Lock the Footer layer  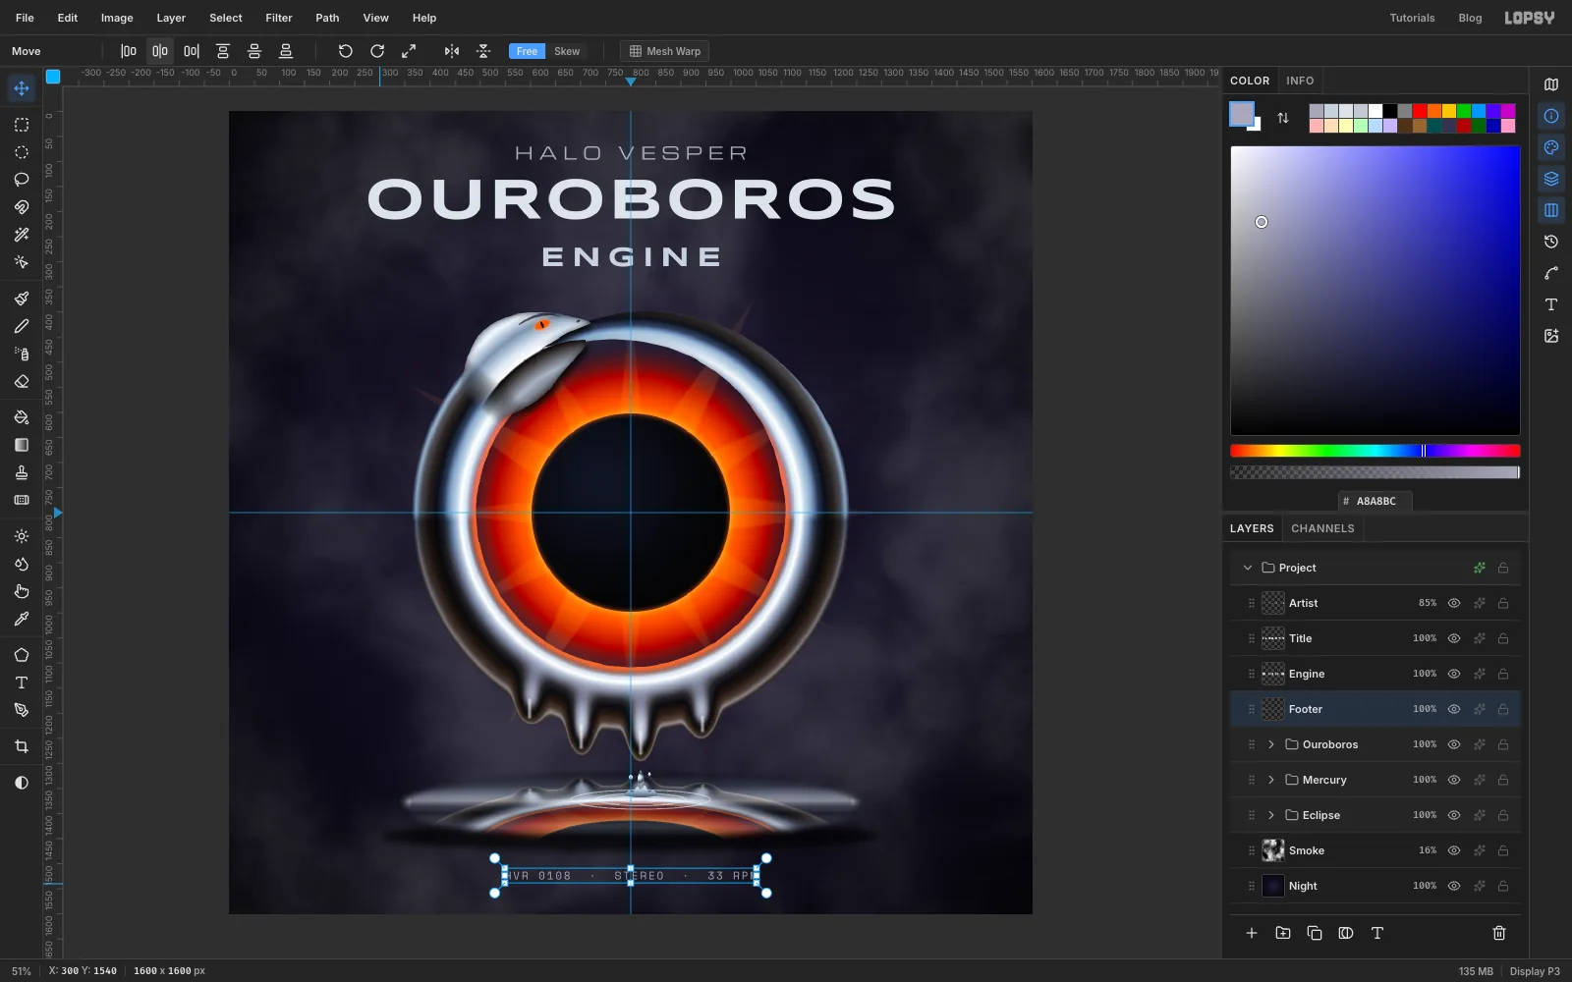pos(1503,709)
